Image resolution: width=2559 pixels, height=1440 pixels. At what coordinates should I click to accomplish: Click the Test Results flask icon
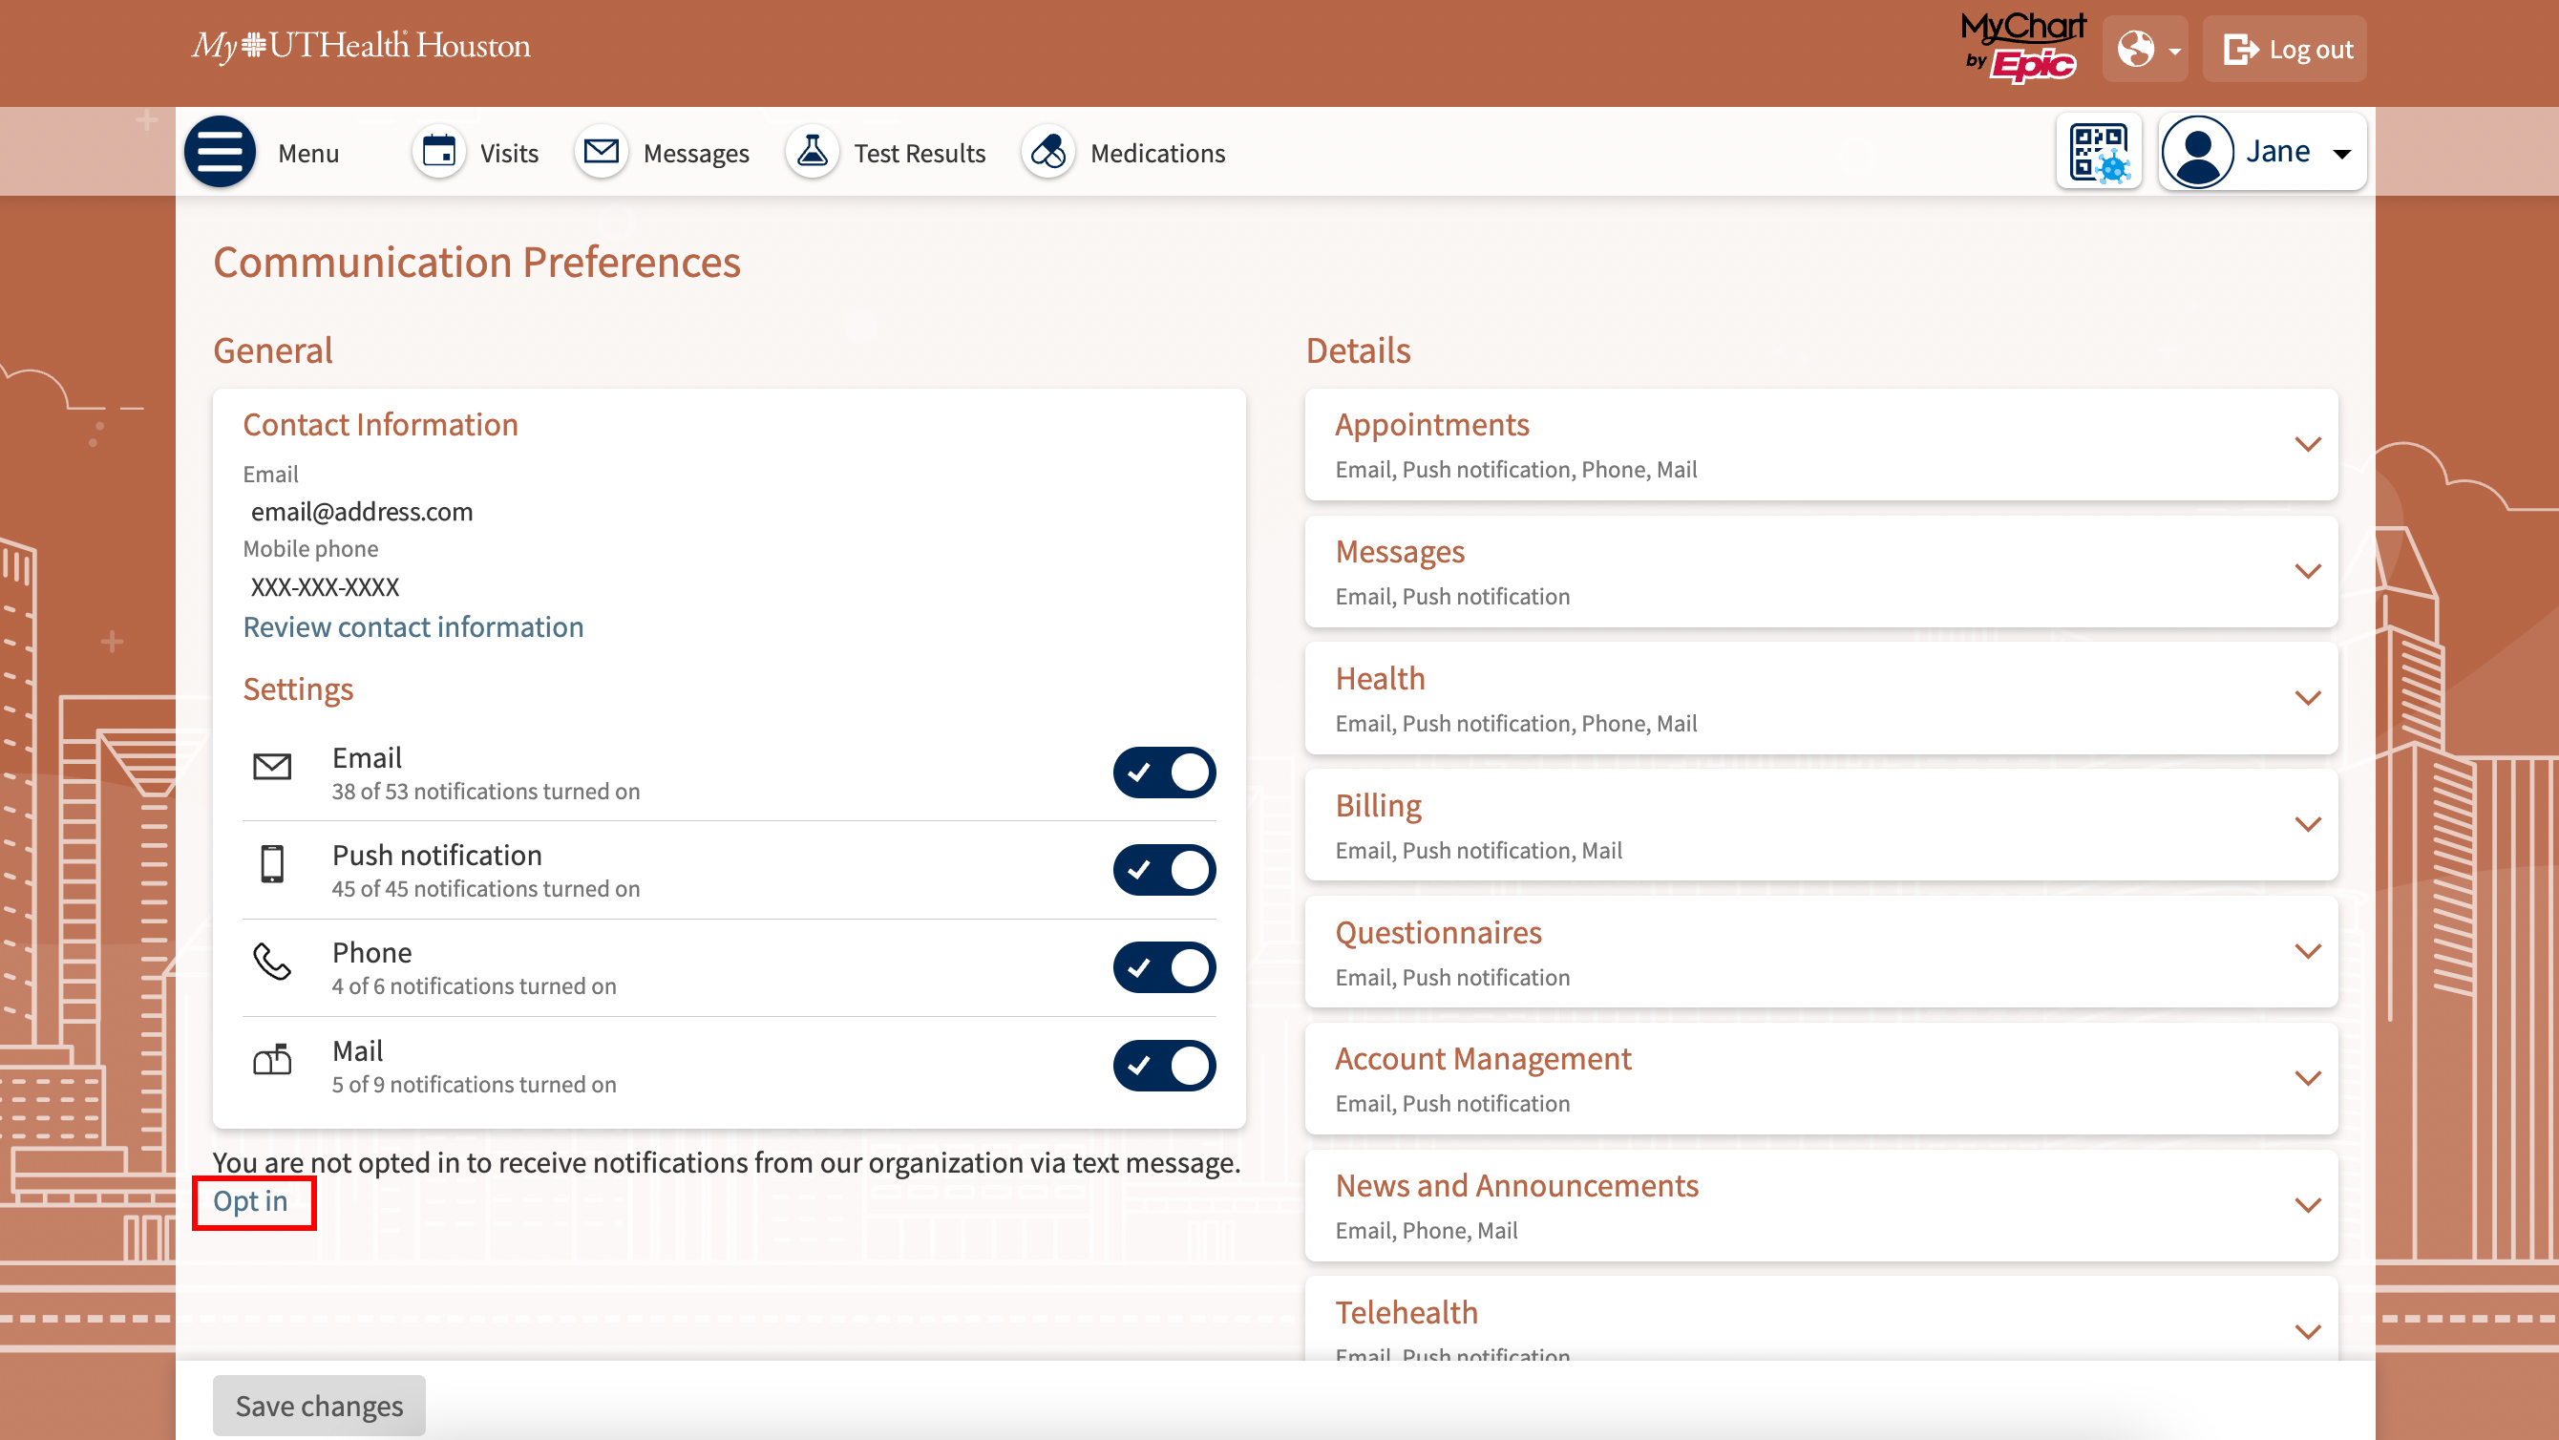(x=812, y=152)
